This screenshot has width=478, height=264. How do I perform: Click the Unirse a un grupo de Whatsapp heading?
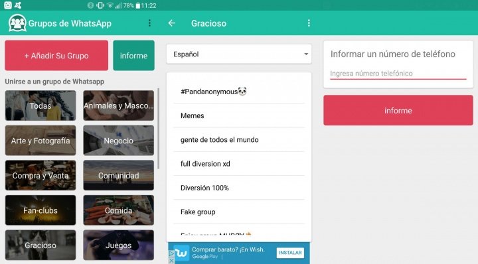54,82
